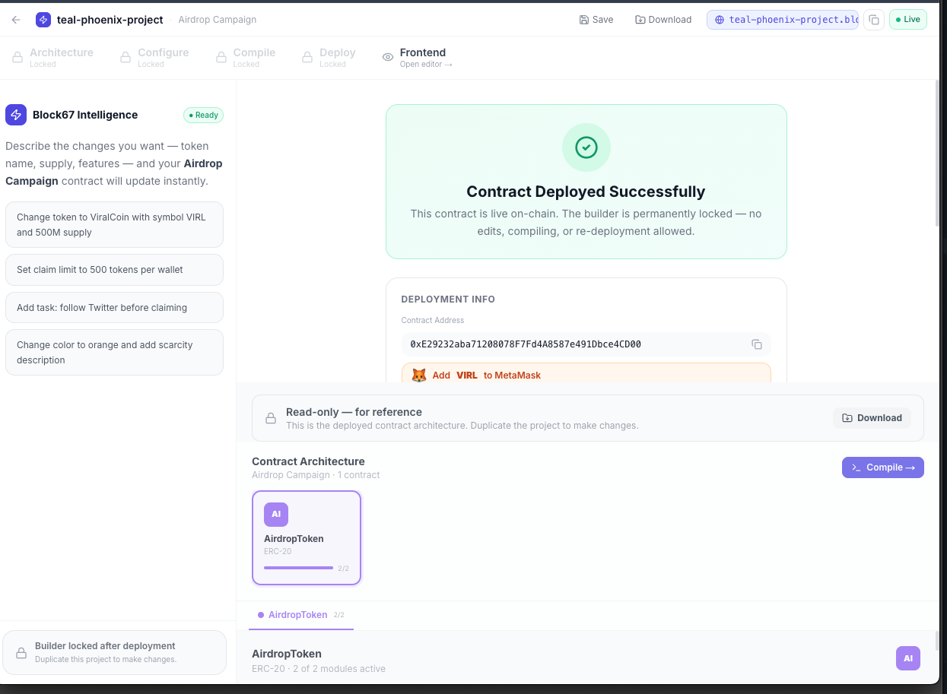Click the AI badge beside AirdropToken header
947x694 pixels.
(908, 658)
